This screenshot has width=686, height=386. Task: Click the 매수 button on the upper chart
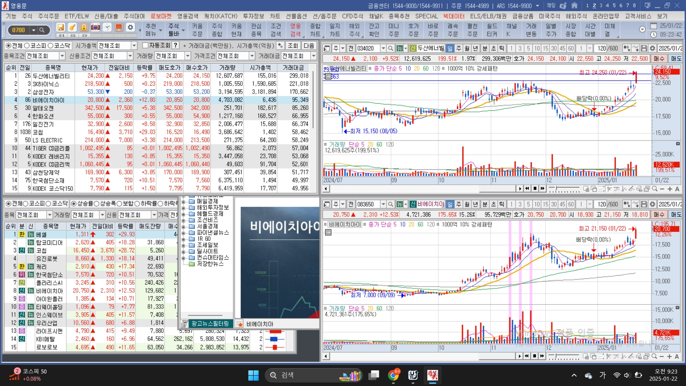coord(659,59)
